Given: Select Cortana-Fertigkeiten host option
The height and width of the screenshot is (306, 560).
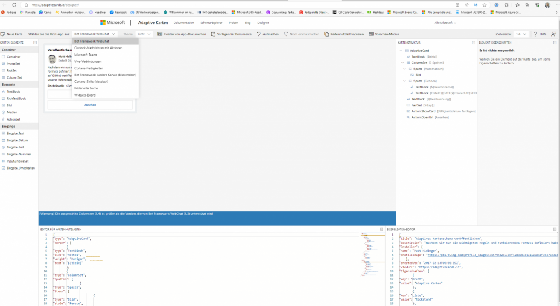Looking at the screenshot, I should pos(105,68).
